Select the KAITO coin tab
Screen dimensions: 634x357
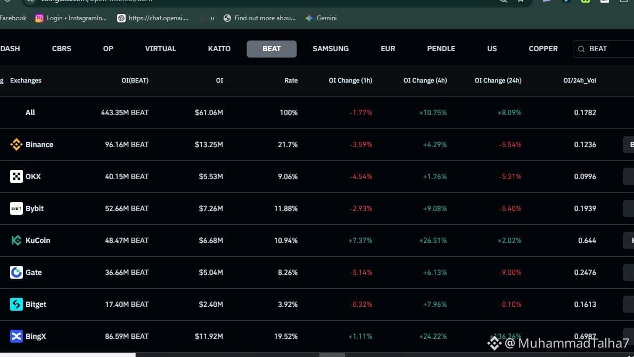point(219,48)
